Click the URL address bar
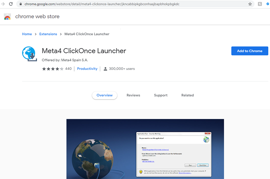The image size is (270, 179). 135,4
